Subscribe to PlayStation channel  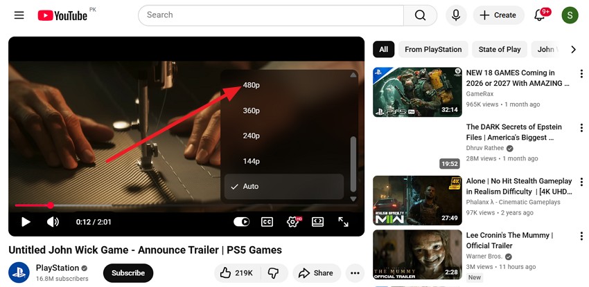[128, 272]
